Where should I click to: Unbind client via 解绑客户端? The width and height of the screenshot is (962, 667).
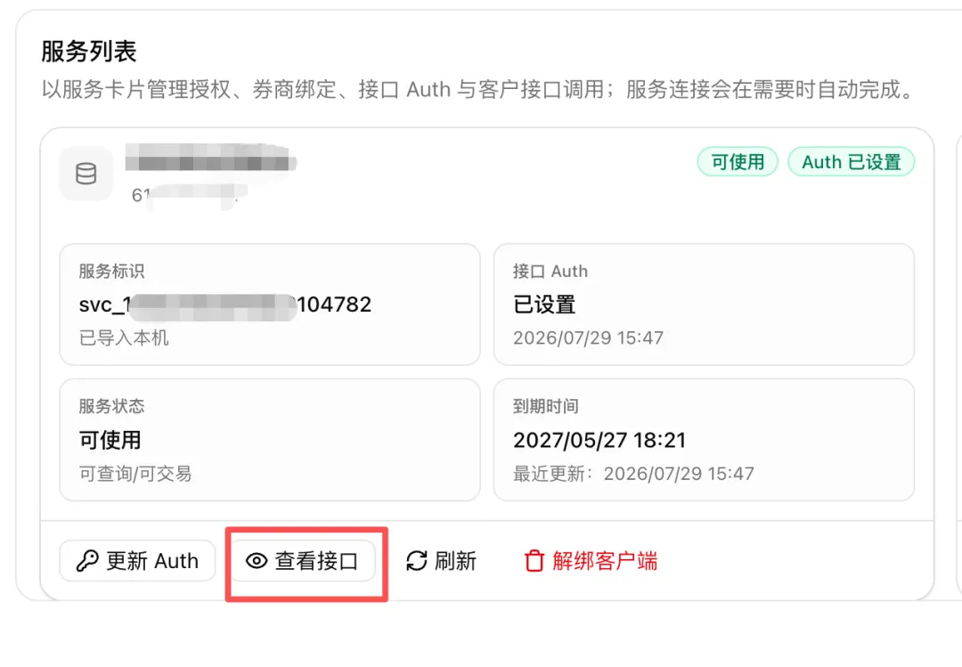[591, 561]
